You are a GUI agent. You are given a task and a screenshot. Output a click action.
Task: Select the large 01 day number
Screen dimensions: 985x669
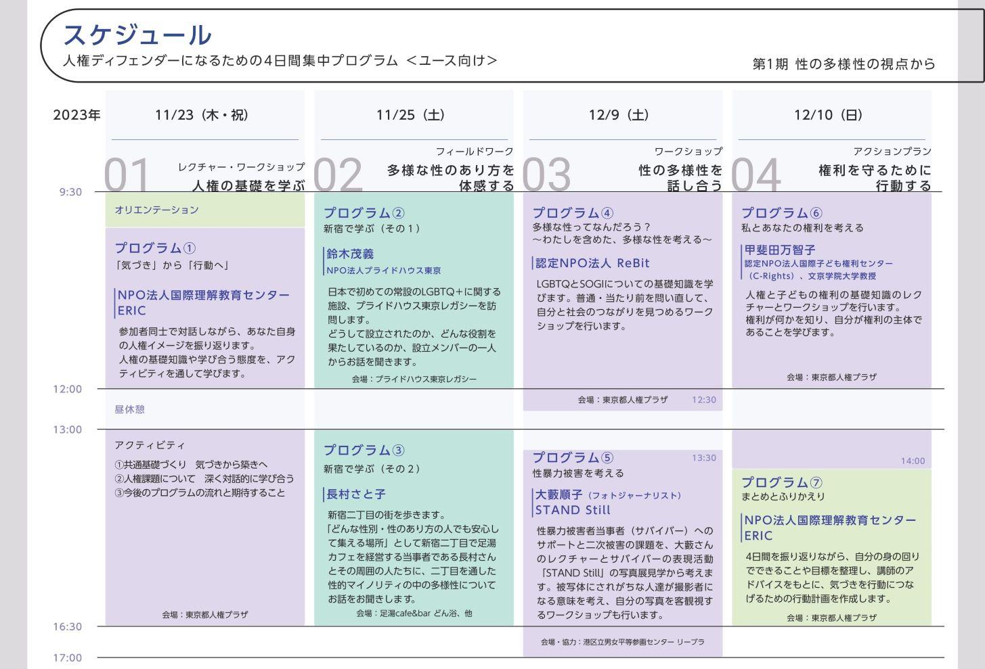click(127, 175)
